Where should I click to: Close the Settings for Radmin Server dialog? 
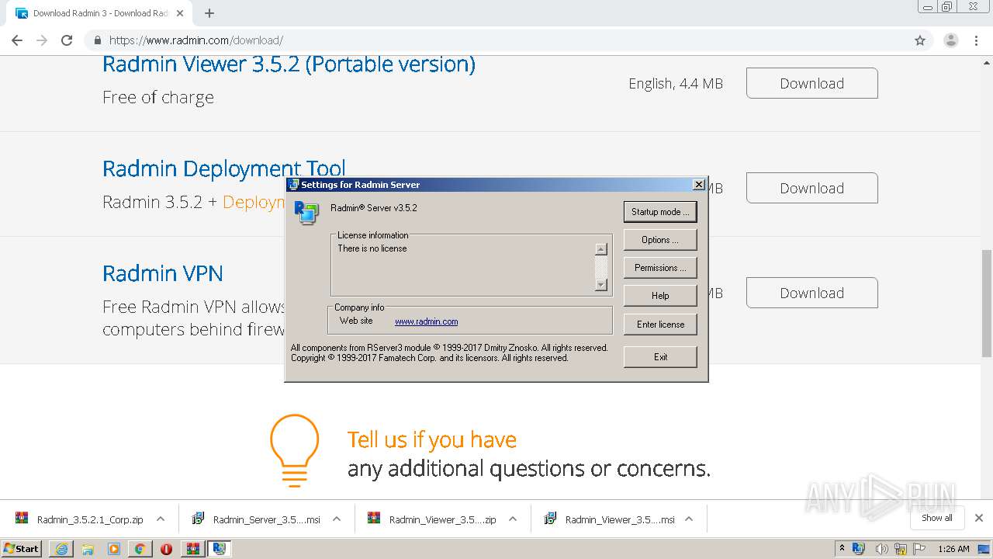[698, 185]
